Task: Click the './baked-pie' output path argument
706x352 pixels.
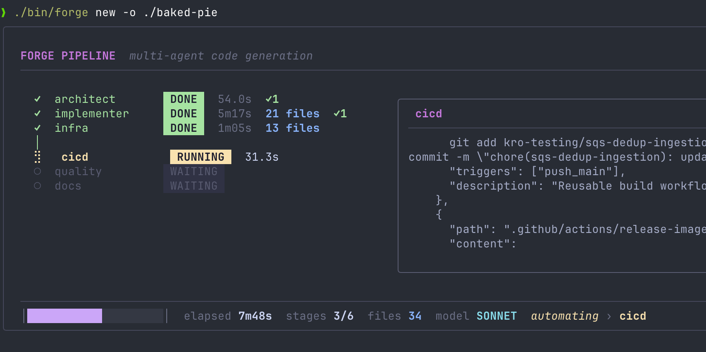Action: [180, 12]
